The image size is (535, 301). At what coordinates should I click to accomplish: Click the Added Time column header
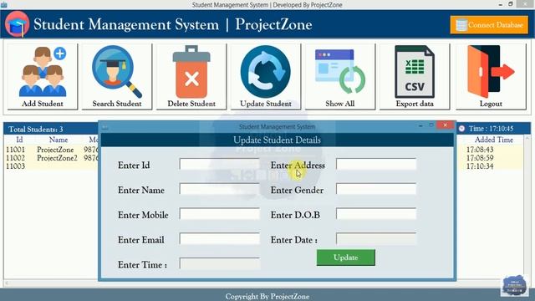494,140
